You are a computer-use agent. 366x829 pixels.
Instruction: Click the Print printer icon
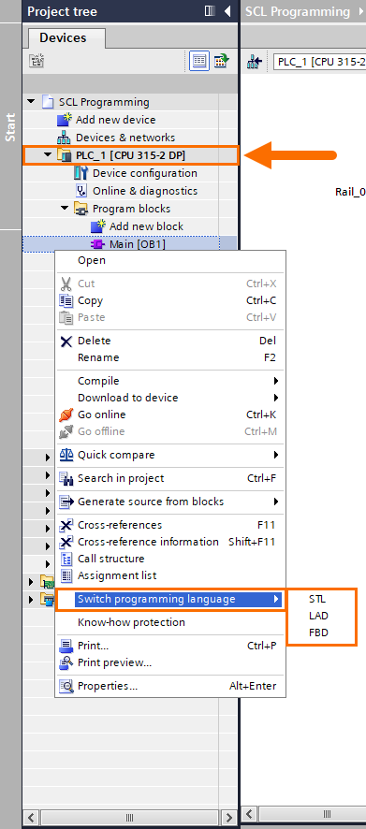point(66,646)
